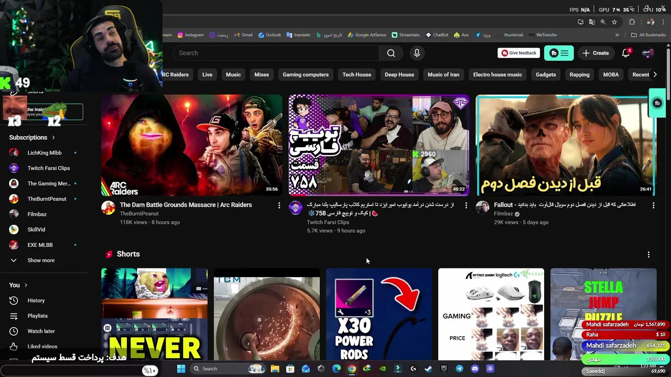Open the Stella Jump Puzzle short

pyautogui.click(x=603, y=314)
